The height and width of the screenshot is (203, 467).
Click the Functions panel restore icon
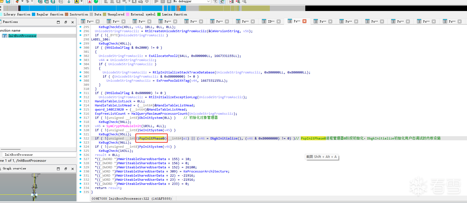[66, 22]
